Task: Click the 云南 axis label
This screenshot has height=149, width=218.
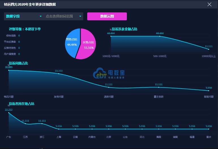Action: (x=75, y=137)
